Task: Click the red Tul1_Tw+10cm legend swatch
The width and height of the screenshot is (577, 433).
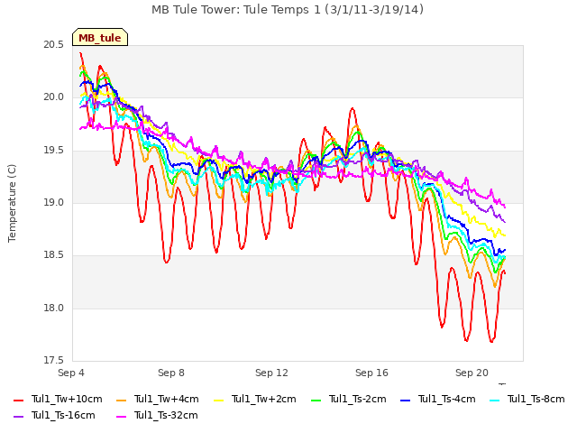Action: (x=18, y=401)
